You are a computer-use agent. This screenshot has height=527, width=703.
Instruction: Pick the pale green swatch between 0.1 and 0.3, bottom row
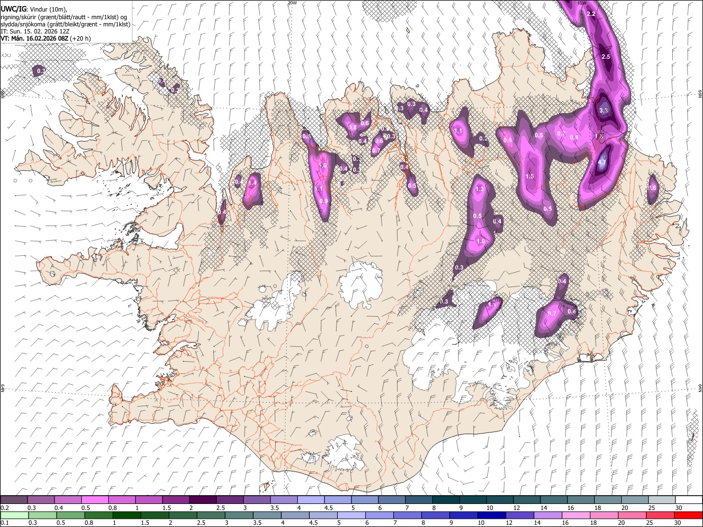pyautogui.click(x=14, y=515)
